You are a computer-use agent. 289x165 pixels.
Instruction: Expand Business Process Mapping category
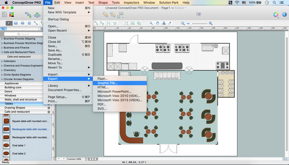[2, 39]
